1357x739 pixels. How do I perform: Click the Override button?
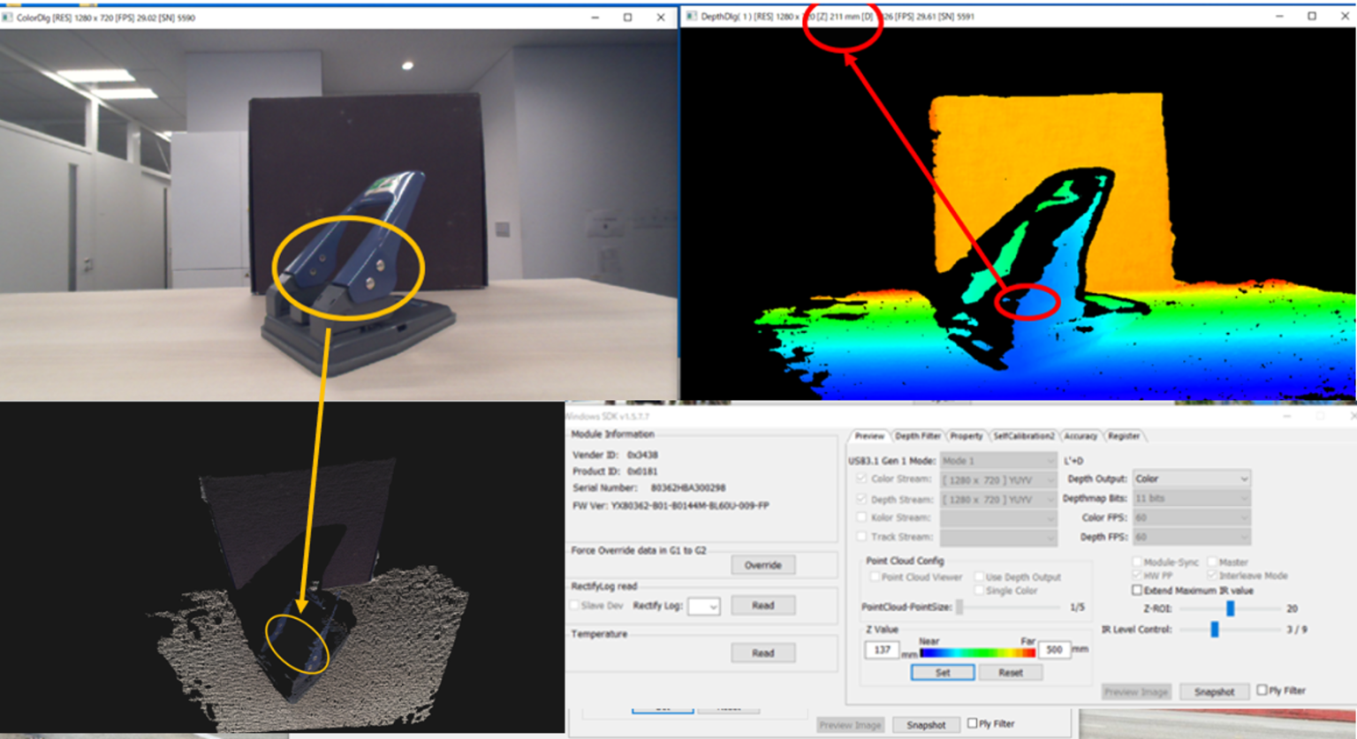[x=762, y=565]
